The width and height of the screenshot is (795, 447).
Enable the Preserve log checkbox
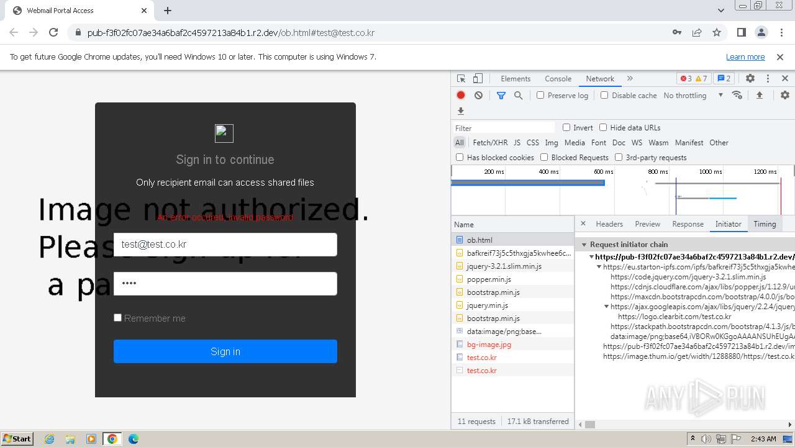click(540, 95)
